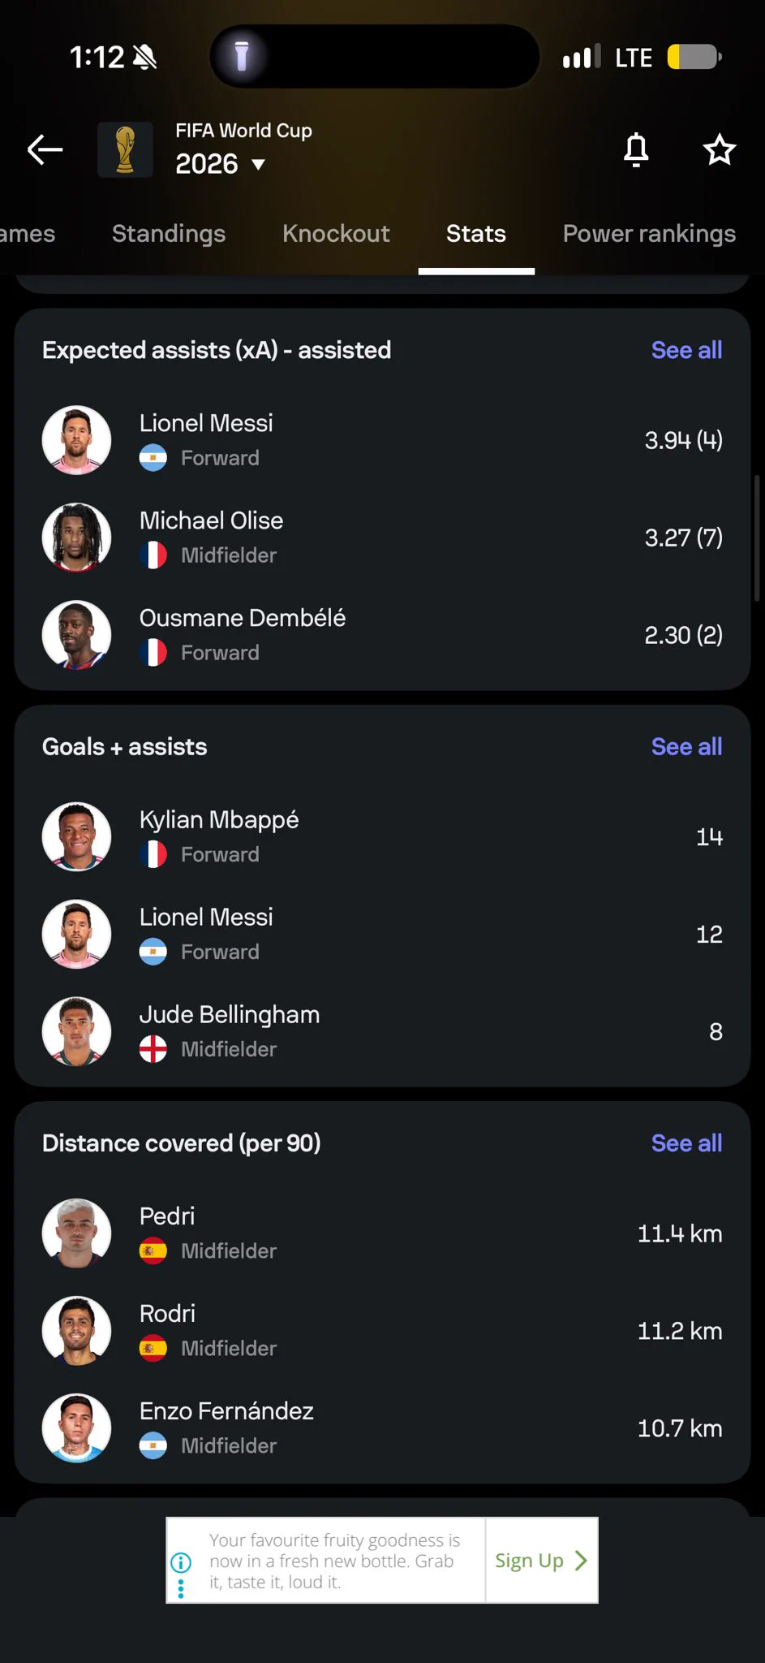The image size is (765, 1663).
Task: Open Enzo Fernández's player avatar
Action: point(76,1428)
